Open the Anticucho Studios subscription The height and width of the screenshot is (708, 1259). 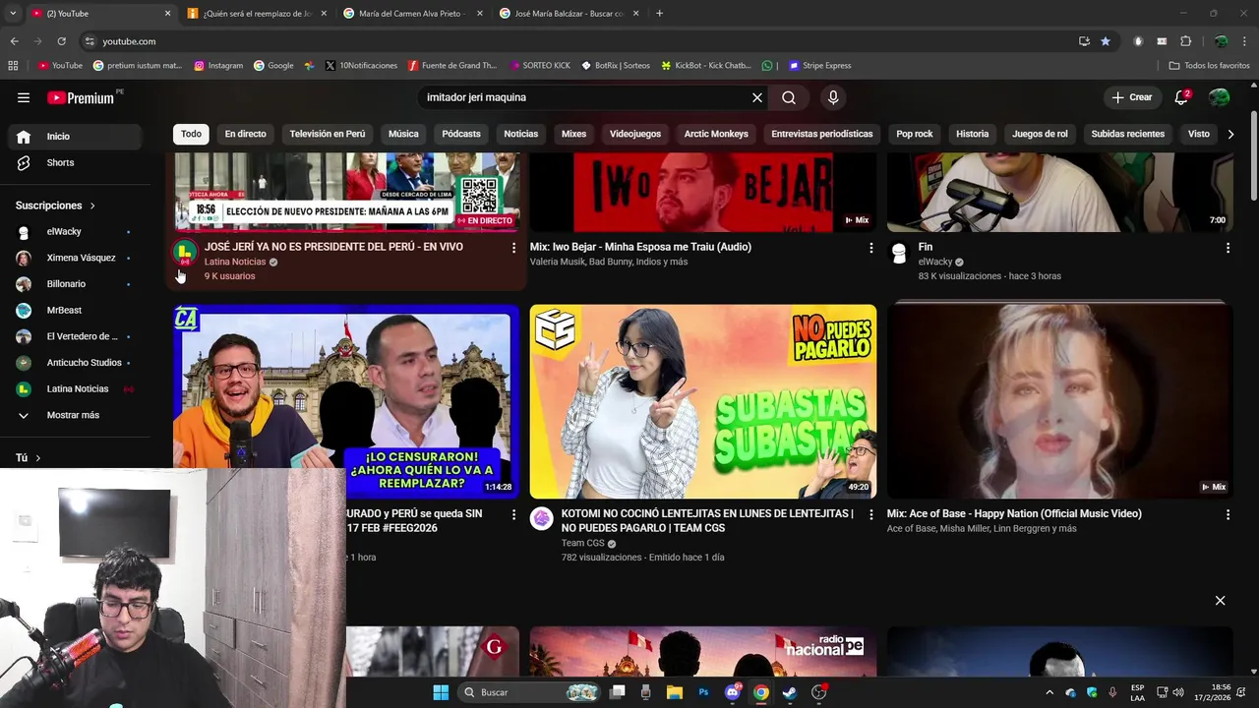(x=75, y=363)
